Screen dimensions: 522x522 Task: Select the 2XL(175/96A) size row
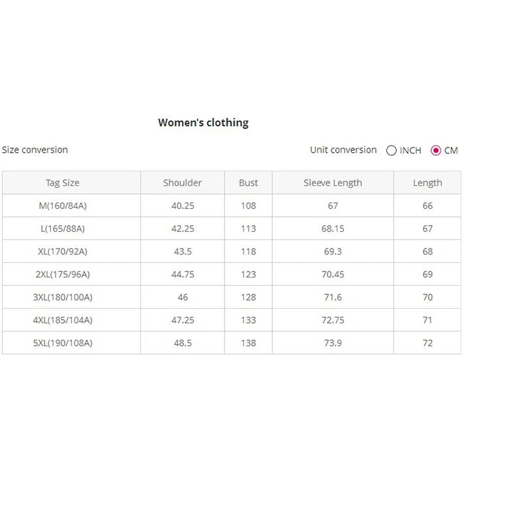click(x=232, y=274)
